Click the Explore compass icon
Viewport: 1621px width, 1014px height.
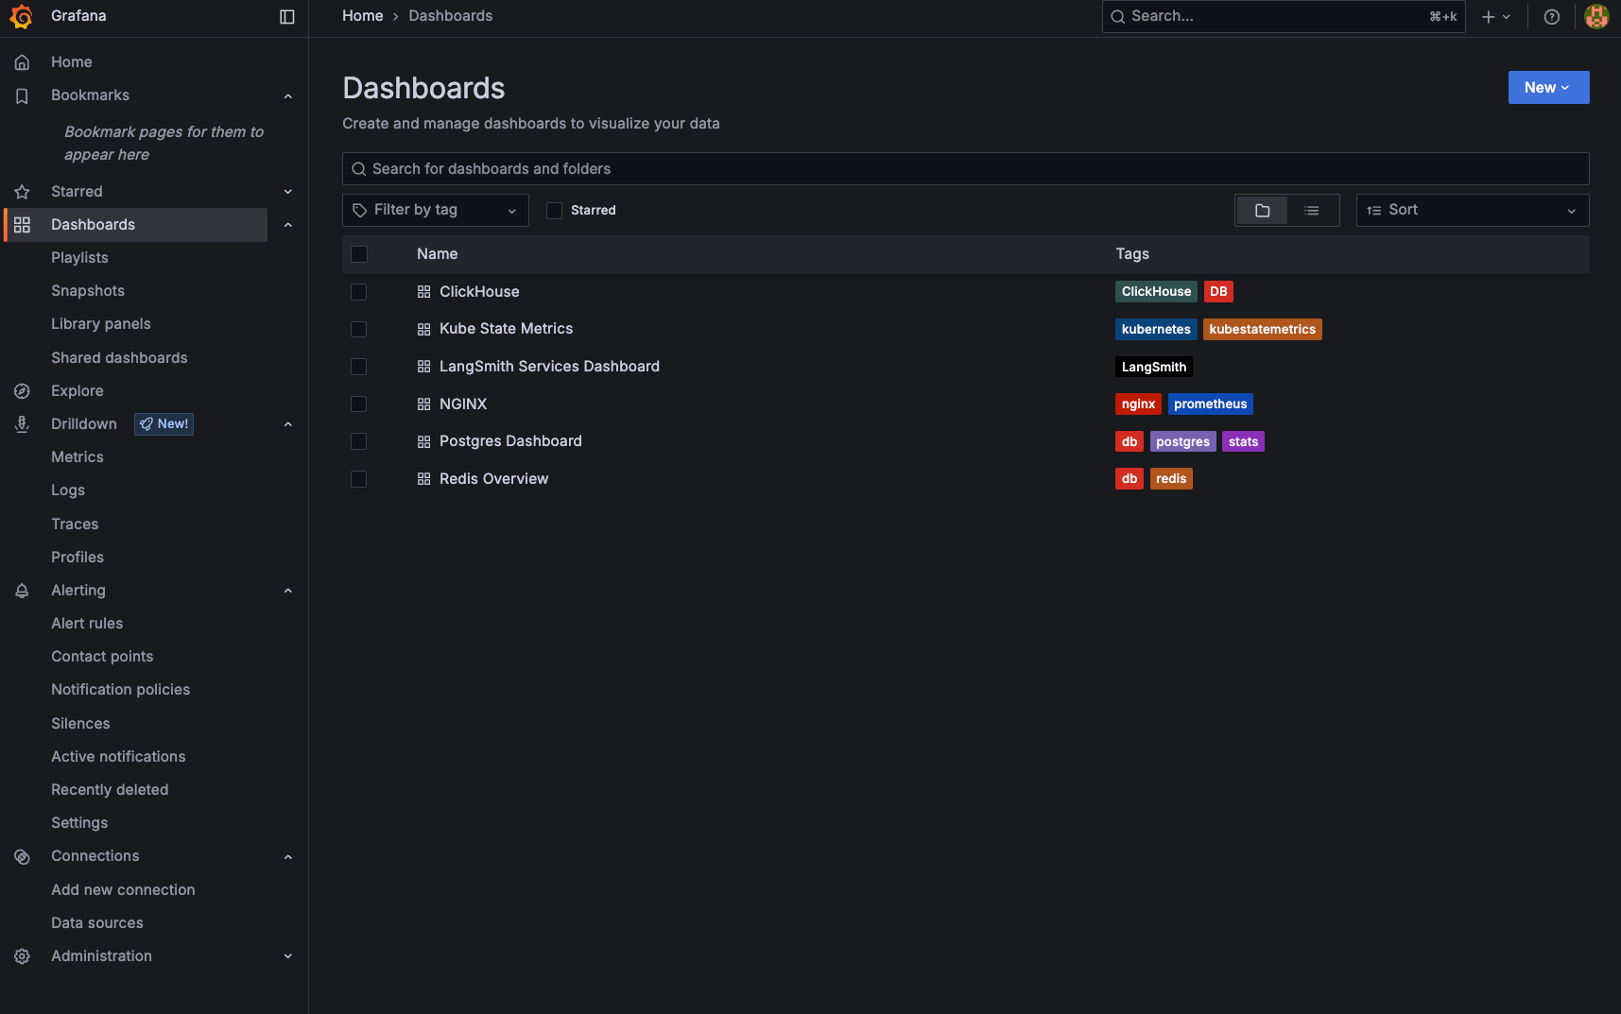click(x=22, y=391)
